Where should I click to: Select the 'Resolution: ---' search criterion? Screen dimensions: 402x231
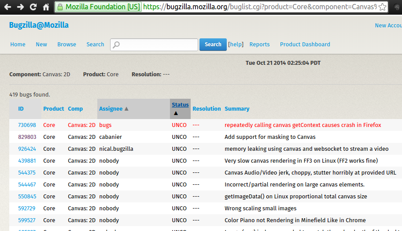click(x=151, y=75)
